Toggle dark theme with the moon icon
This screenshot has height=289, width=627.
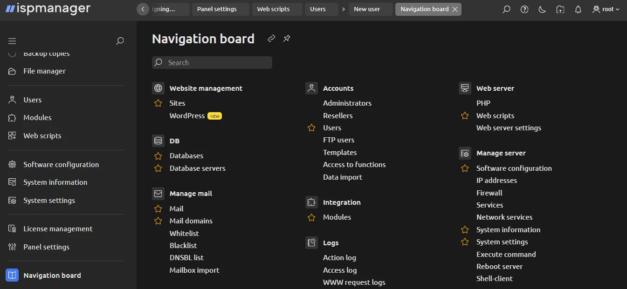pyautogui.click(x=542, y=9)
